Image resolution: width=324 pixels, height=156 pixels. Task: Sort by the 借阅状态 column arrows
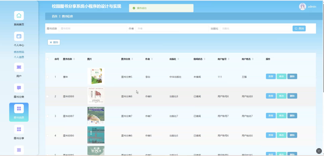[x=205, y=59]
